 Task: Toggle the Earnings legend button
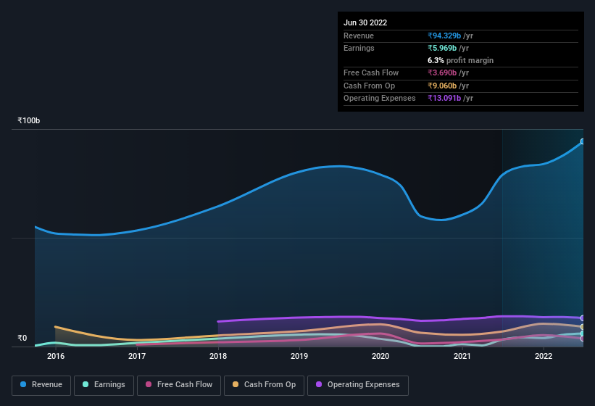click(x=104, y=385)
